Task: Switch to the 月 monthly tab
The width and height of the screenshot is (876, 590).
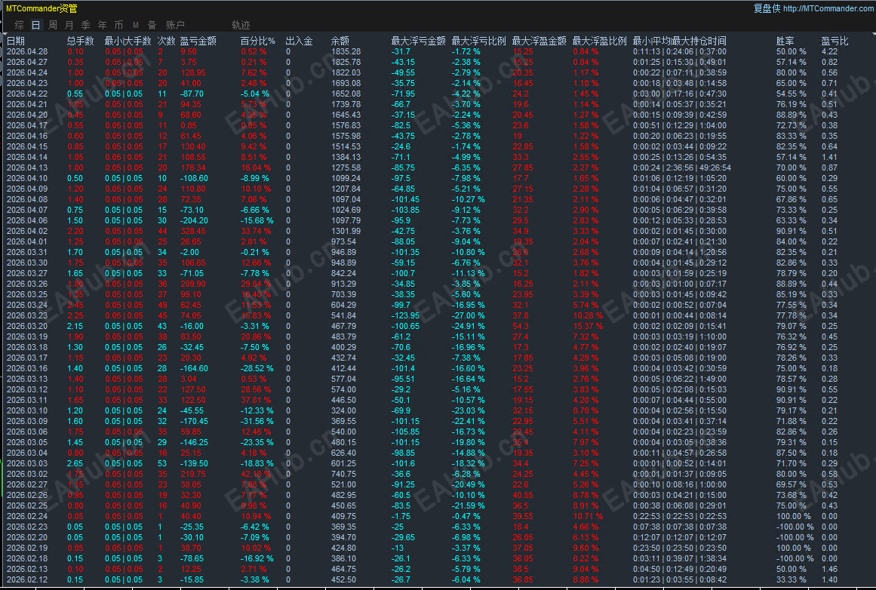Action: [x=69, y=25]
